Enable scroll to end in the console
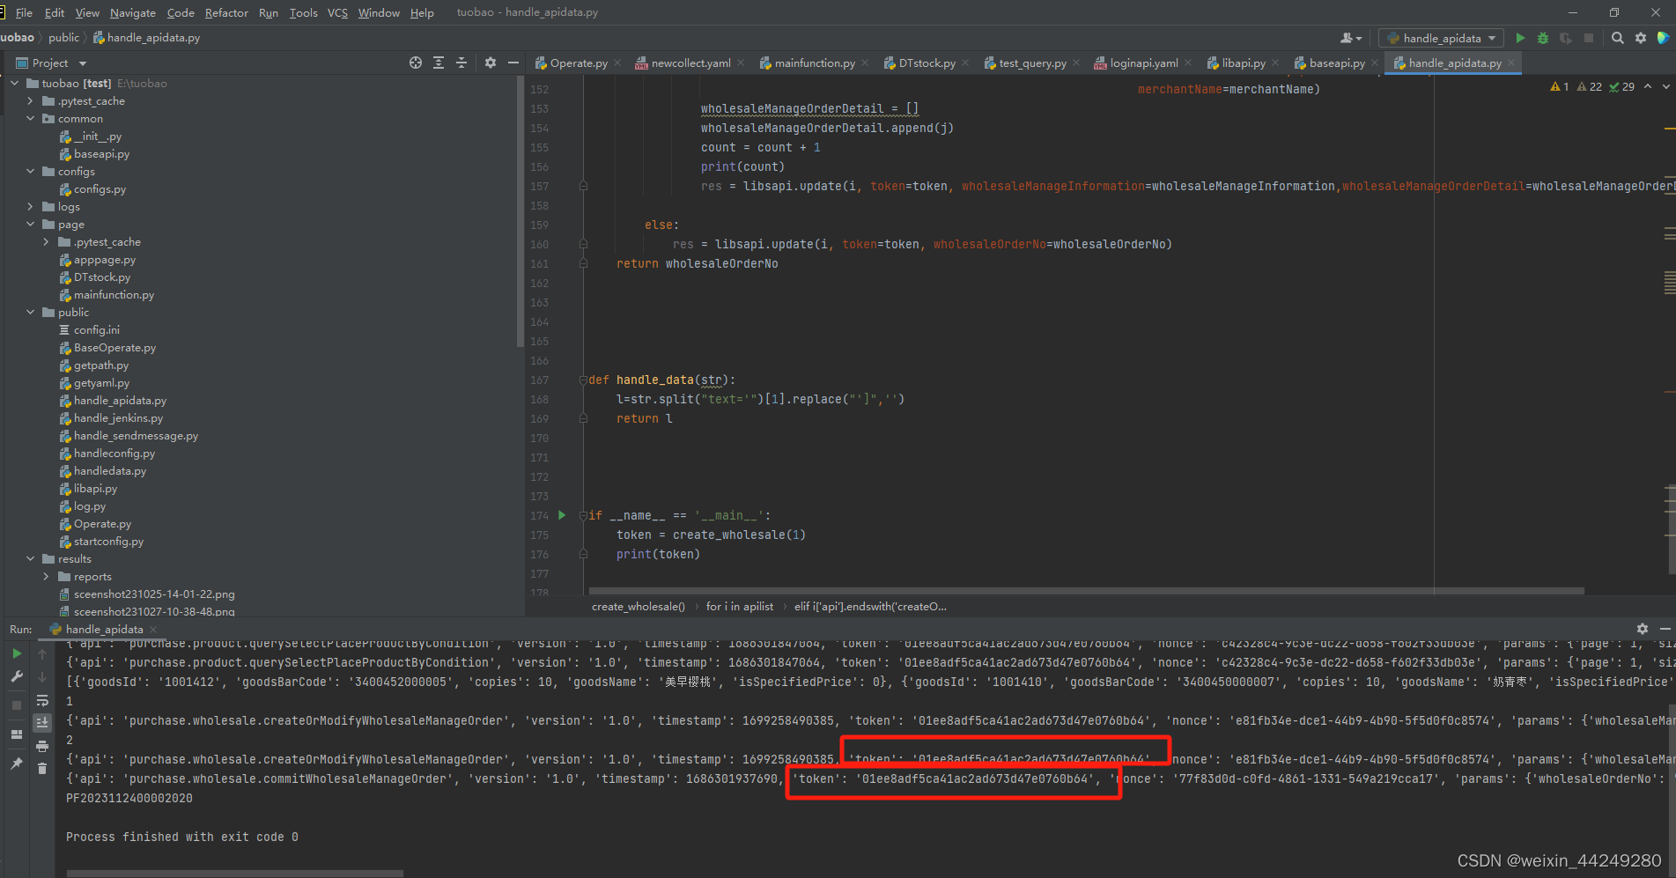 click(41, 722)
